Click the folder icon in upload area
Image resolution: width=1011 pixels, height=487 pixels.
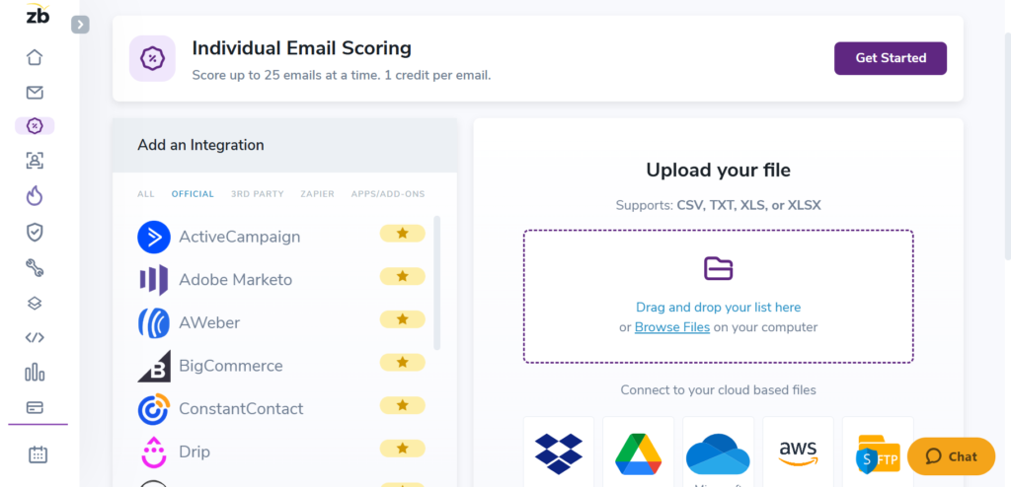pos(719,268)
